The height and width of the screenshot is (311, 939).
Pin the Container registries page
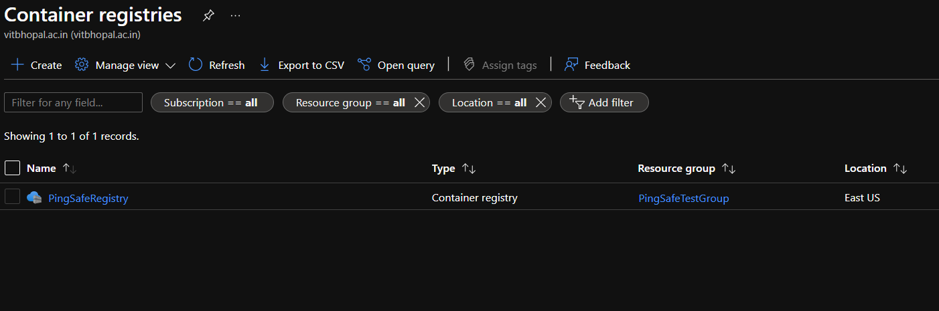pyautogui.click(x=208, y=16)
